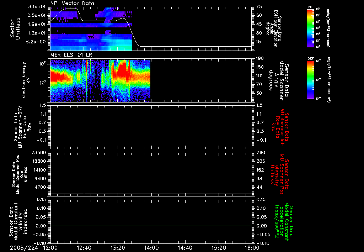364x252 pixels.
Task: Click the '14:00' time axis label
Action: [x=151, y=248]
